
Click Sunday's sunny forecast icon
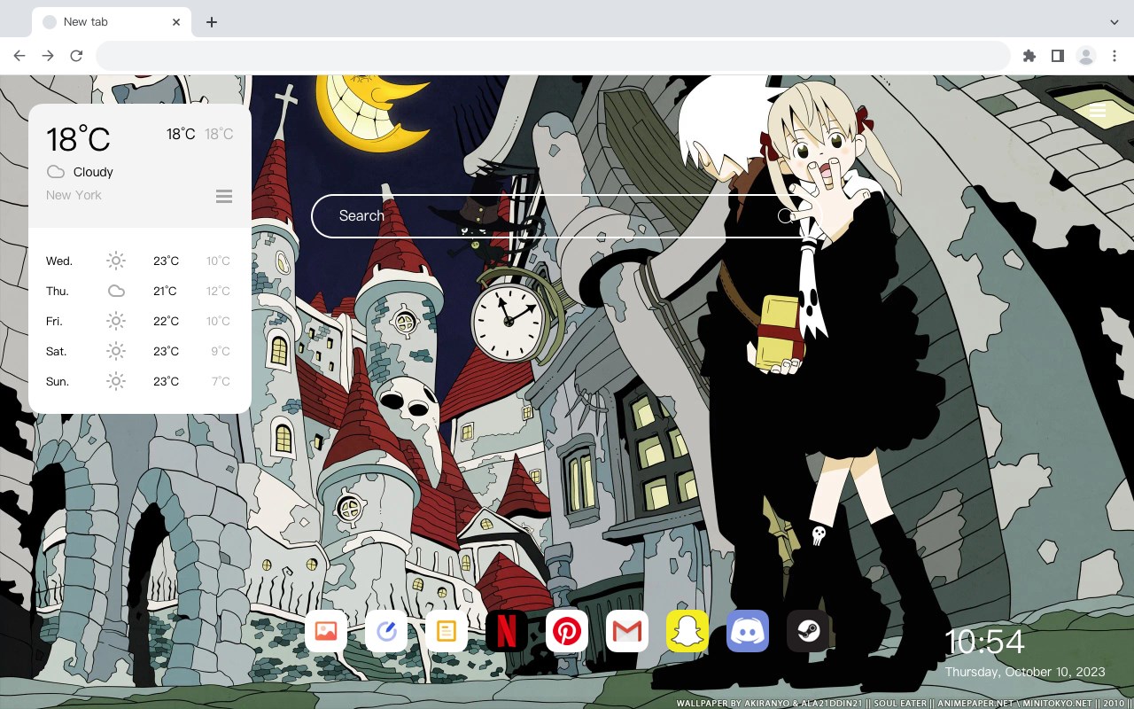pyautogui.click(x=116, y=381)
